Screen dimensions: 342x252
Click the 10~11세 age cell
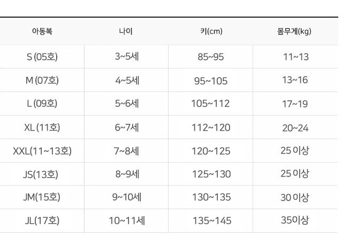pyautogui.click(x=127, y=220)
